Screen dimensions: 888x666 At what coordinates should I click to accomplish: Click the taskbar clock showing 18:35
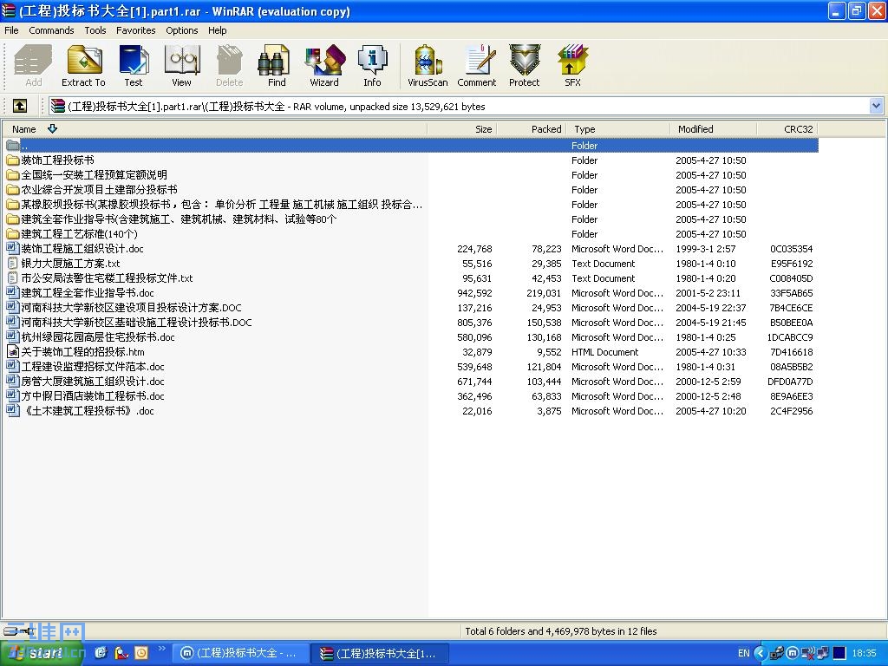[x=865, y=653]
